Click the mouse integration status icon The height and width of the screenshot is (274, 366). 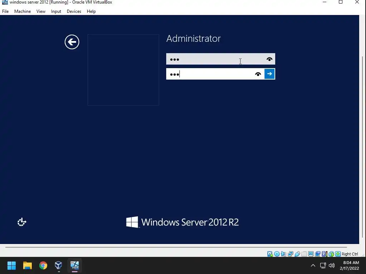[331, 254]
